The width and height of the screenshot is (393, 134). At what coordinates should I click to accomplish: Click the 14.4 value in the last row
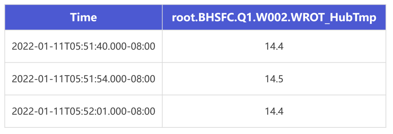(274, 111)
